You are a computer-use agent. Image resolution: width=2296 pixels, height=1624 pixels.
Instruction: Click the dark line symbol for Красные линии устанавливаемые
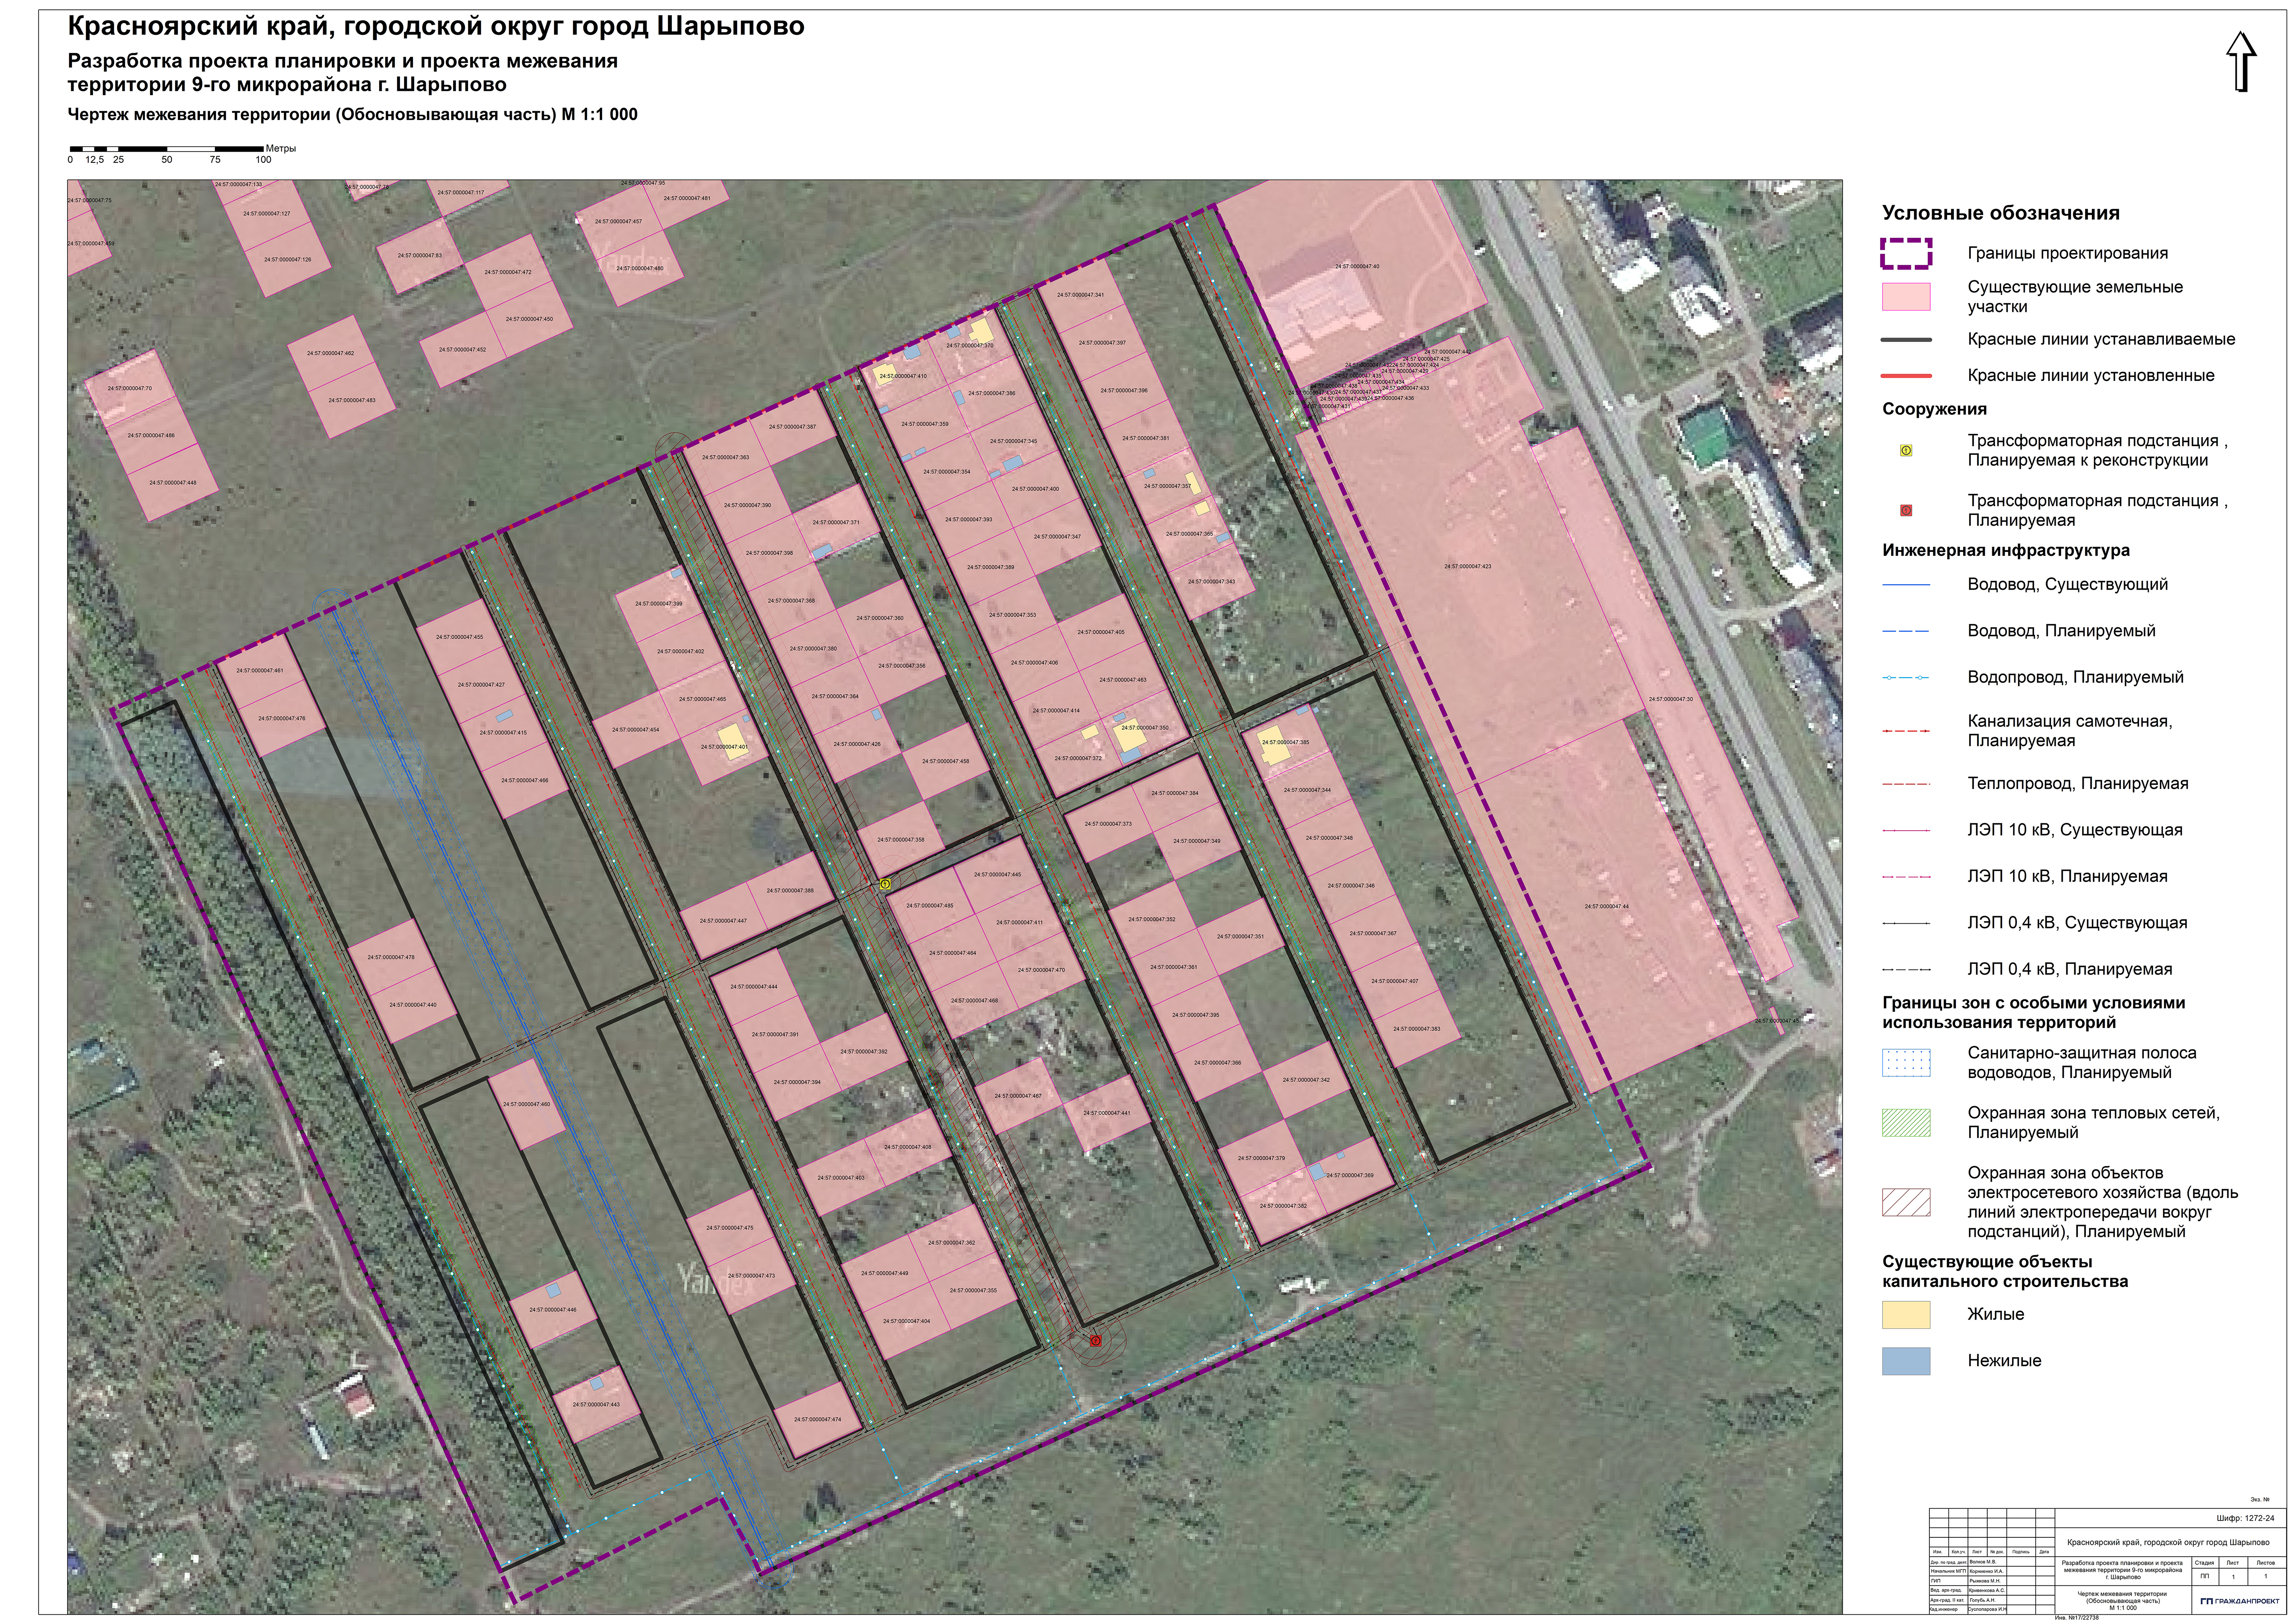point(1906,340)
